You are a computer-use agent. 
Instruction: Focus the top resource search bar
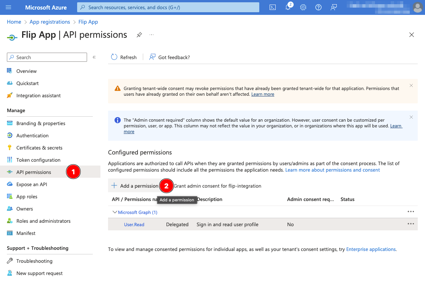168,7
